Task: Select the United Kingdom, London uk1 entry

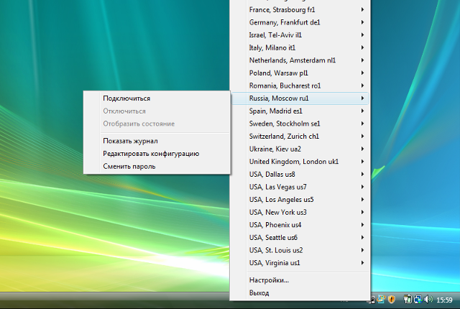Action: [x=300, y=162]
